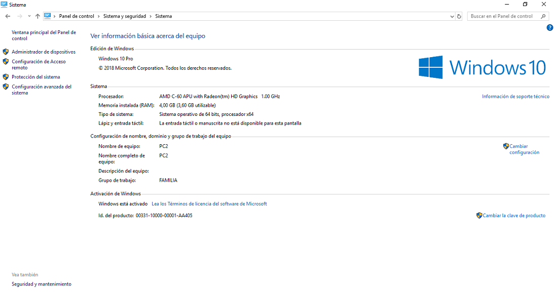Minimize the Sistema window
This screenshot has width=554, height=295.
point(507,4)
